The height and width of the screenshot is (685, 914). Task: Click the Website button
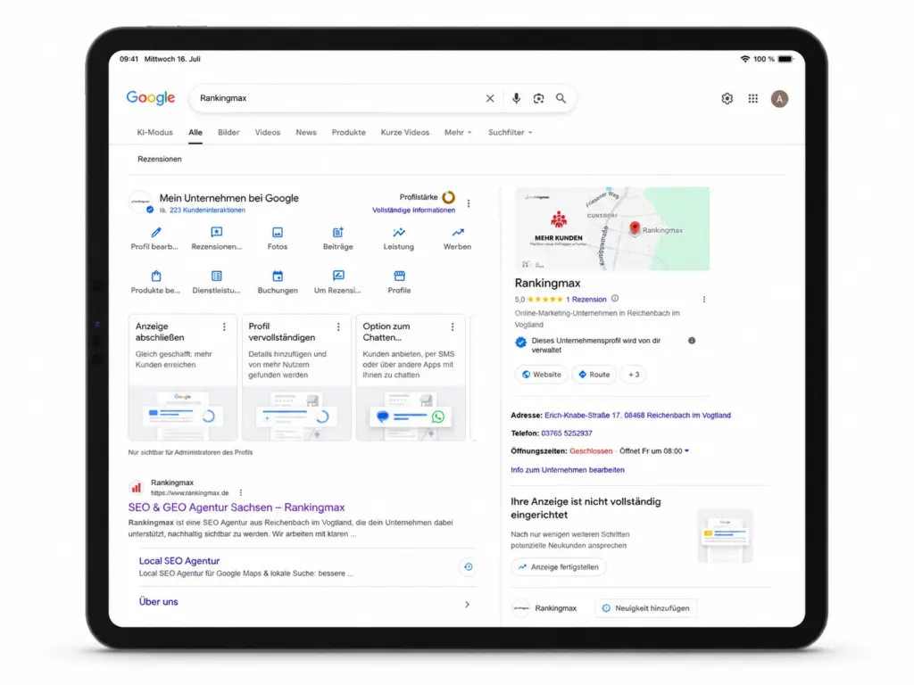[542, 375]
